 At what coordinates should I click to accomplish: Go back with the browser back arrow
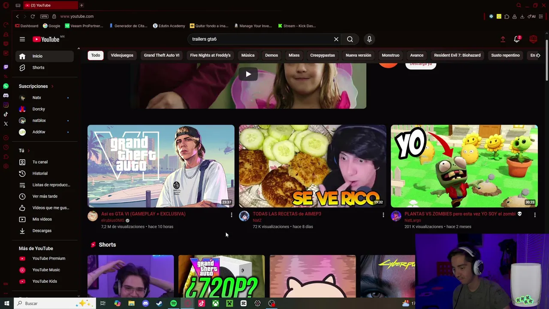17,16
